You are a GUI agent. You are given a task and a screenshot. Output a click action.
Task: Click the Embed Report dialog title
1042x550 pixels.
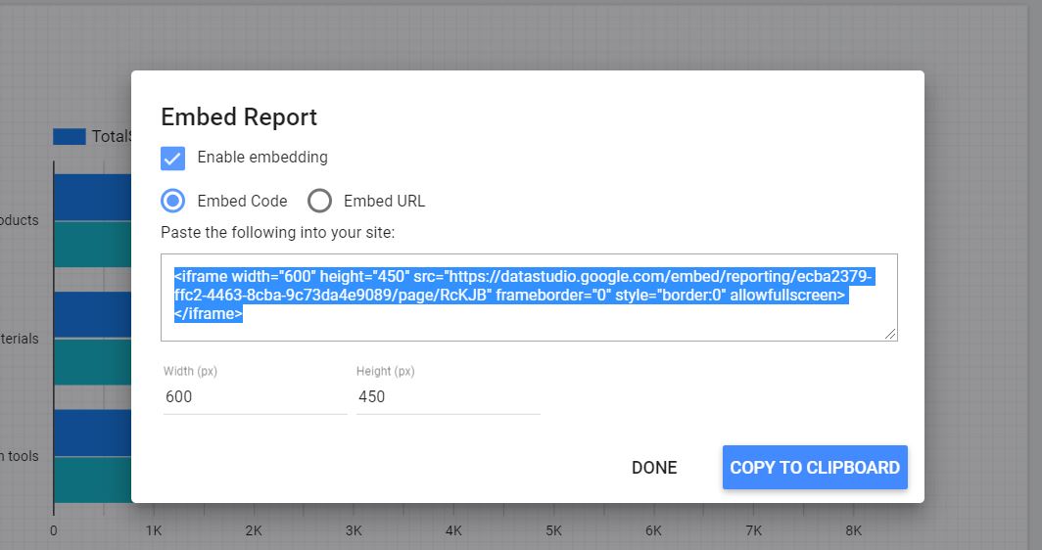tap(239, 117)
